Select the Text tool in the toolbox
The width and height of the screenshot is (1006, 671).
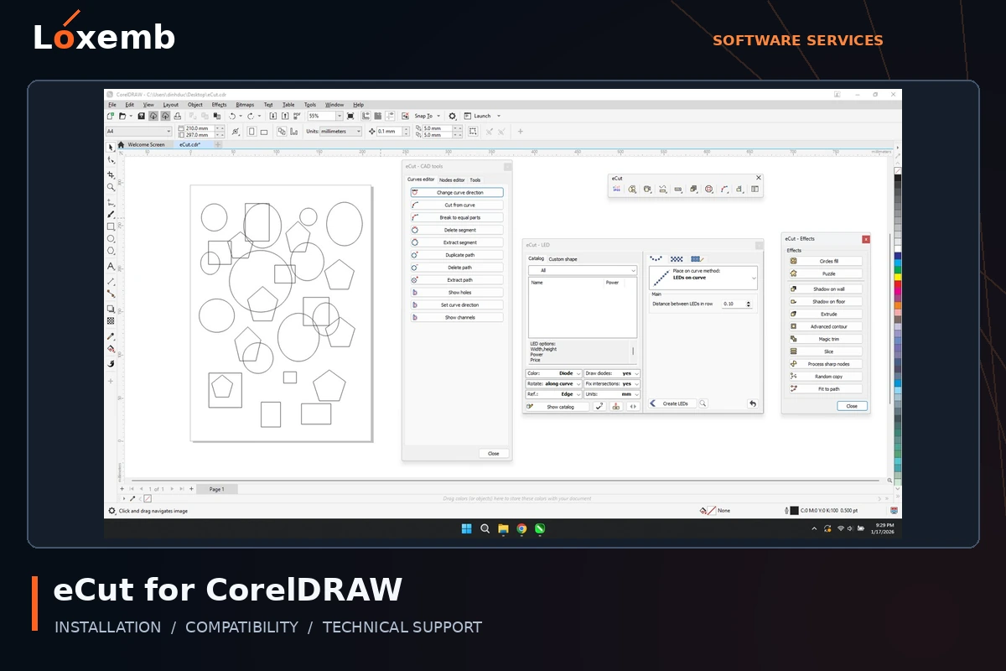(x=110, y=266)
